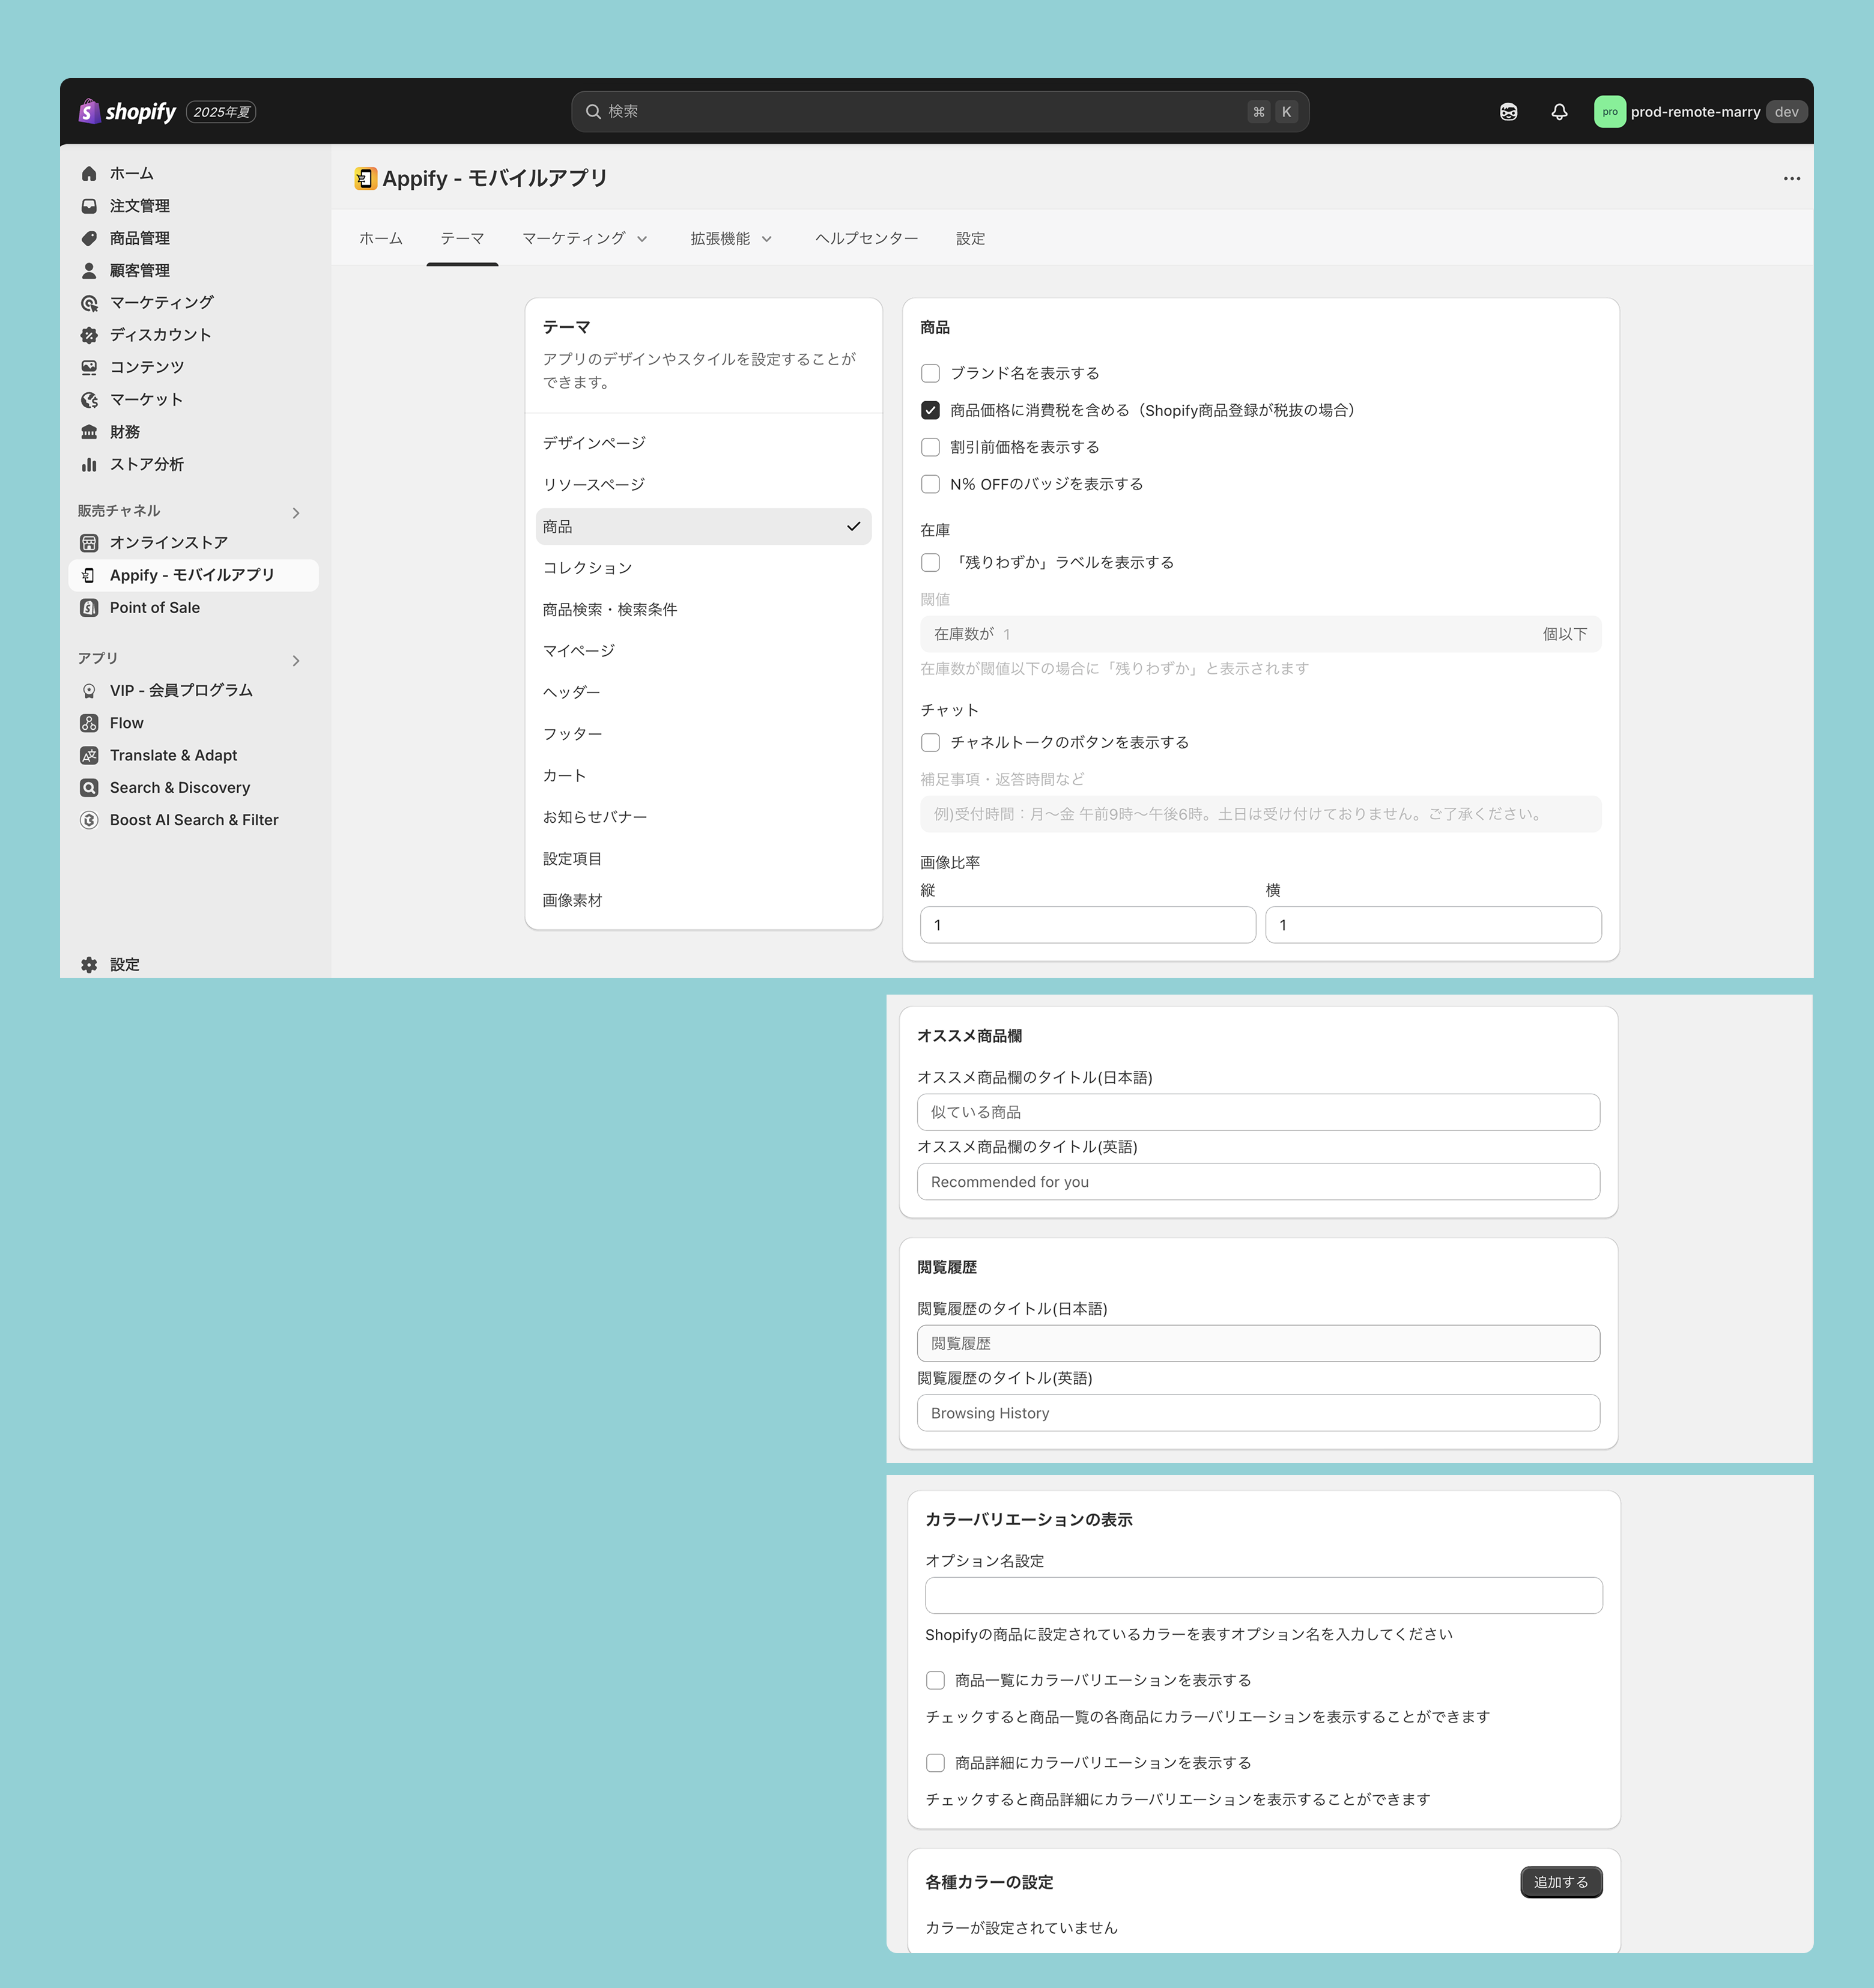Viewport: 1874px width, 1988px height.
Task: Click the オンラインストア store icon
Action: coord(89,543)
